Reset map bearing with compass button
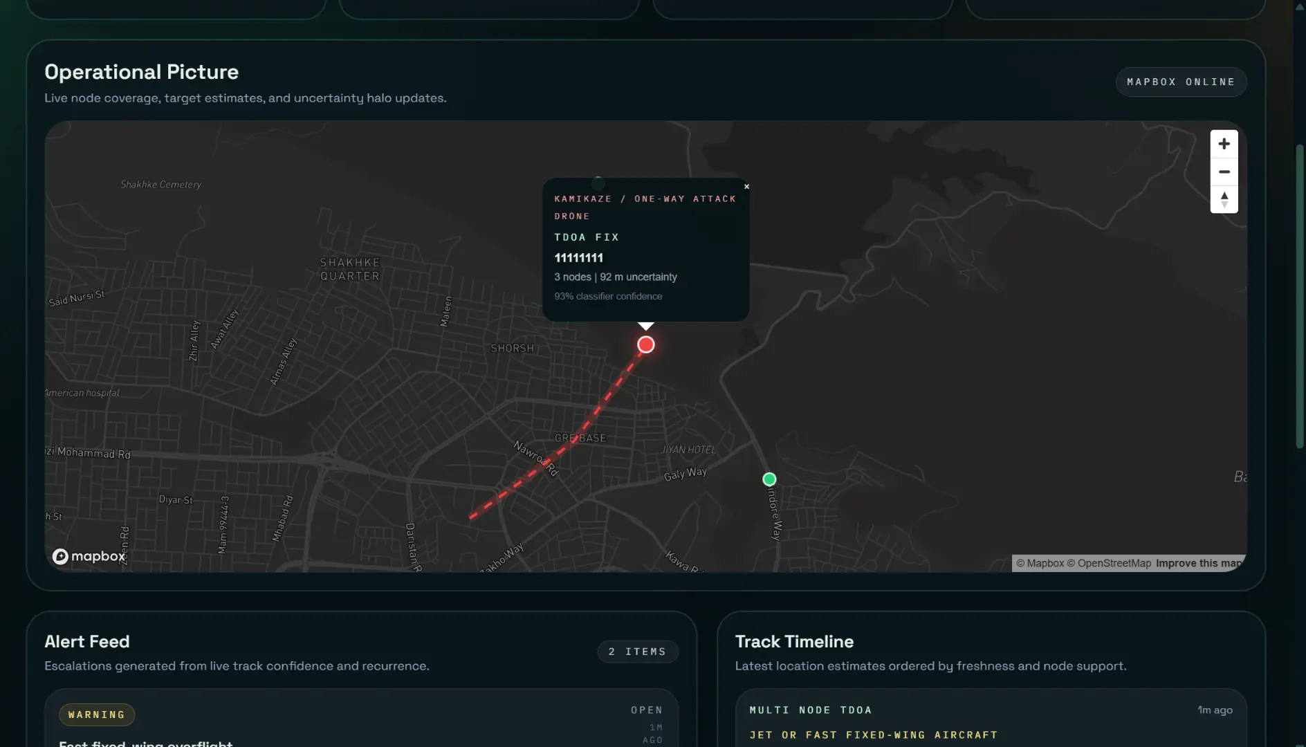The height and width of the screenshot is (747, 1306). click(x=1224, y=200)
